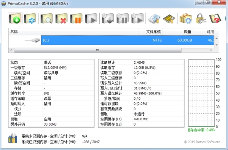Pause cache task with orange bars icon
228x150 pixels.
click(76, 18)
